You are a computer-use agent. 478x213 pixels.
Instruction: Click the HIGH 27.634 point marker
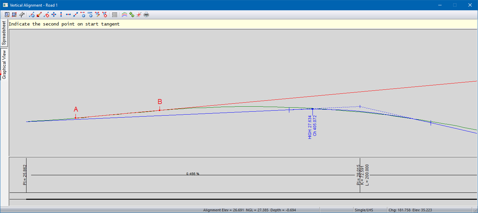[x=312, y=109]
